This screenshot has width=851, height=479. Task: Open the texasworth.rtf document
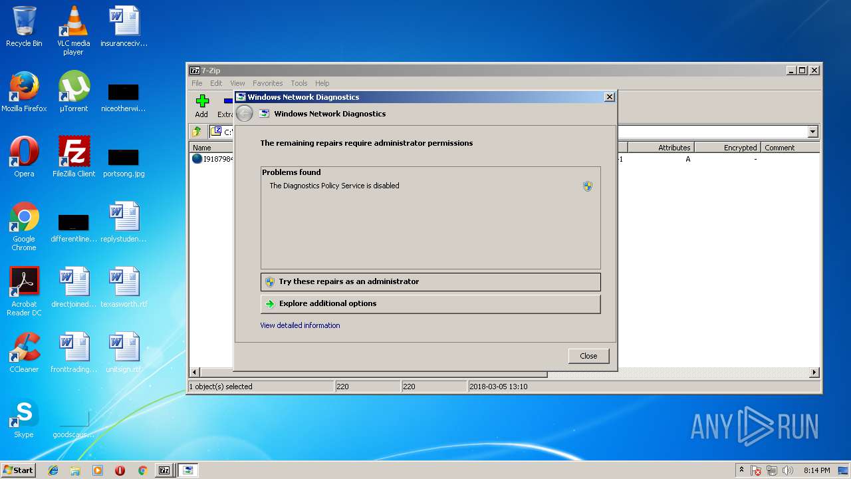click(x=124, y=287)
